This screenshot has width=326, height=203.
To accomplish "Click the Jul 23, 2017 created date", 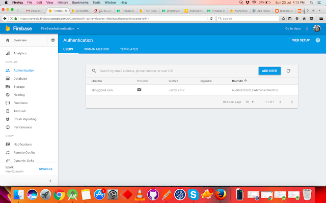I will [x=176, y=90].
